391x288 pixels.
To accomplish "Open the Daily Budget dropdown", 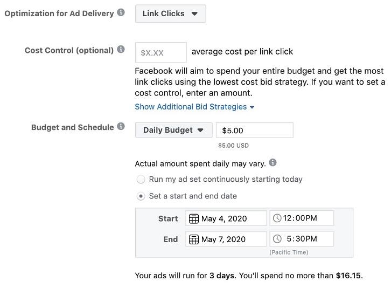I will pyautogui.click(x=173, y=130).
